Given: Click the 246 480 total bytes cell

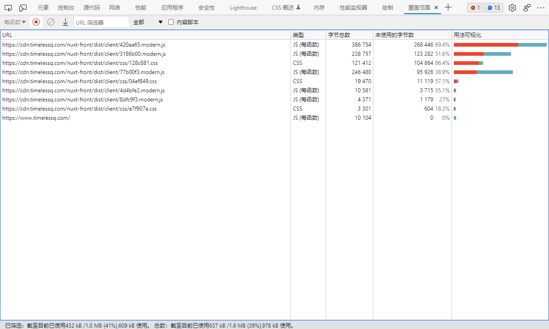Looking at the screenshot, I should click(350, 72).
